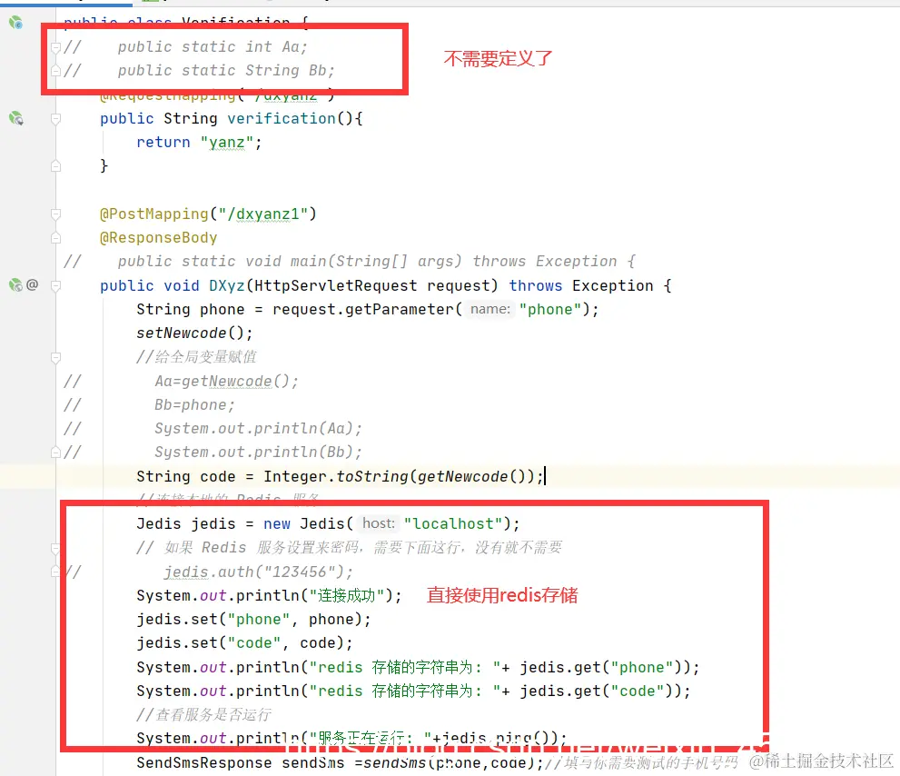
Task: Click the 'host:' parameter hint
Action: click(x=378, y=523)
